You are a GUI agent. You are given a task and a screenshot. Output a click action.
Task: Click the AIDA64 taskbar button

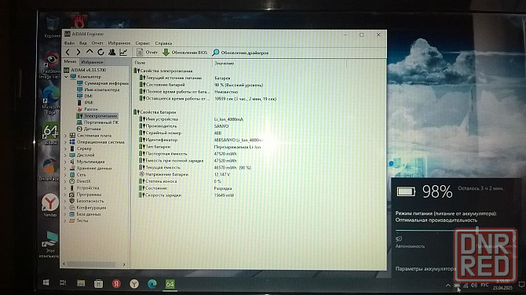(170, 284)
